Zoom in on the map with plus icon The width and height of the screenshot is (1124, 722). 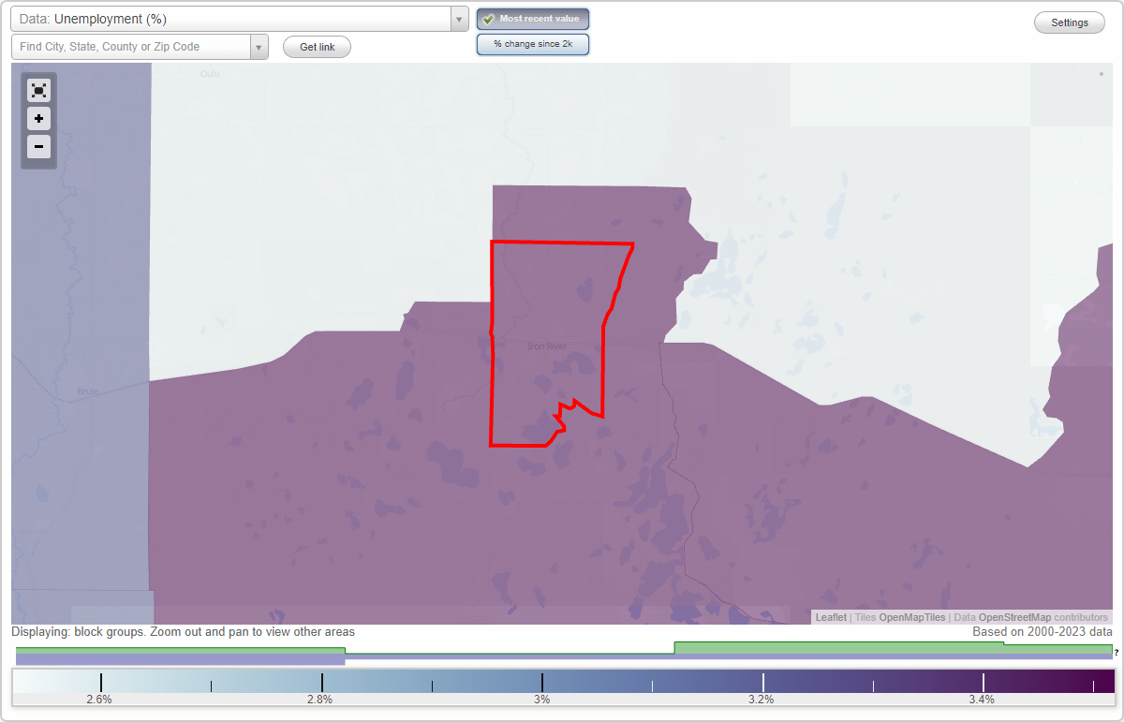tap(38, 118)
